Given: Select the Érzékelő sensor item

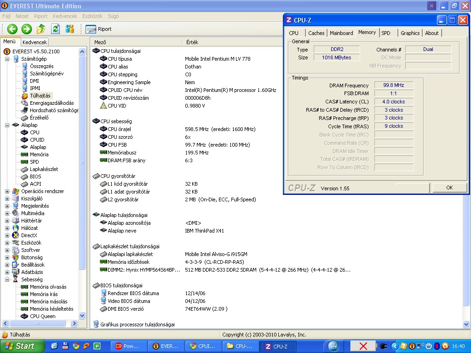Looking at the screenshot, I should 39,118.
